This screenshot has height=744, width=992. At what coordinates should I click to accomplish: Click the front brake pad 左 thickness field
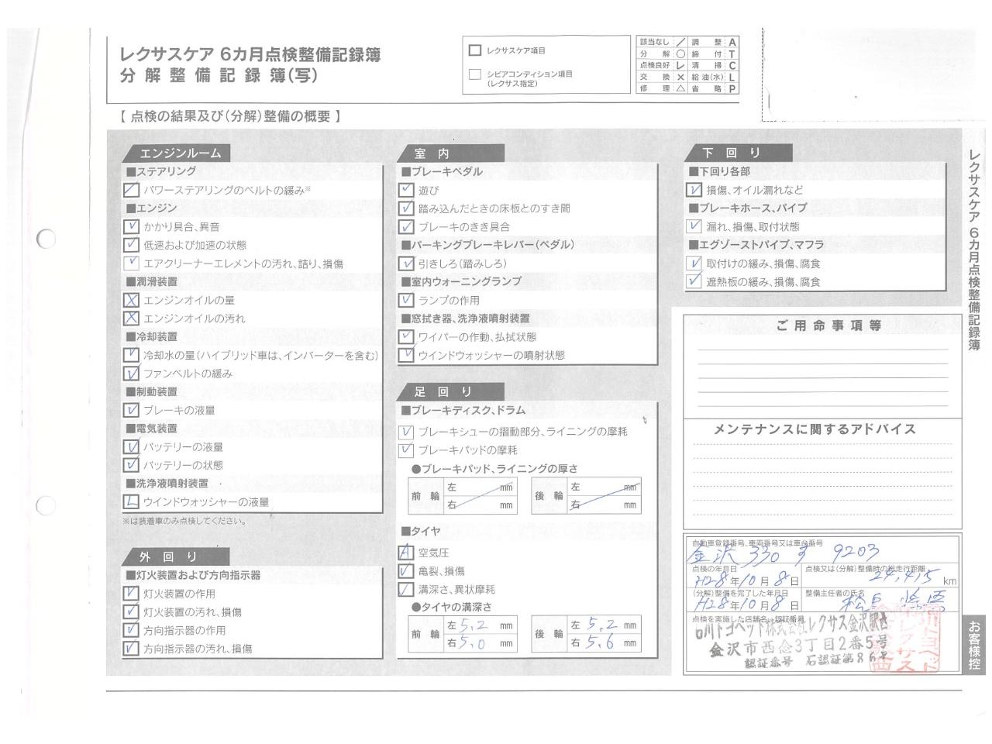click(x=480, y=487)
